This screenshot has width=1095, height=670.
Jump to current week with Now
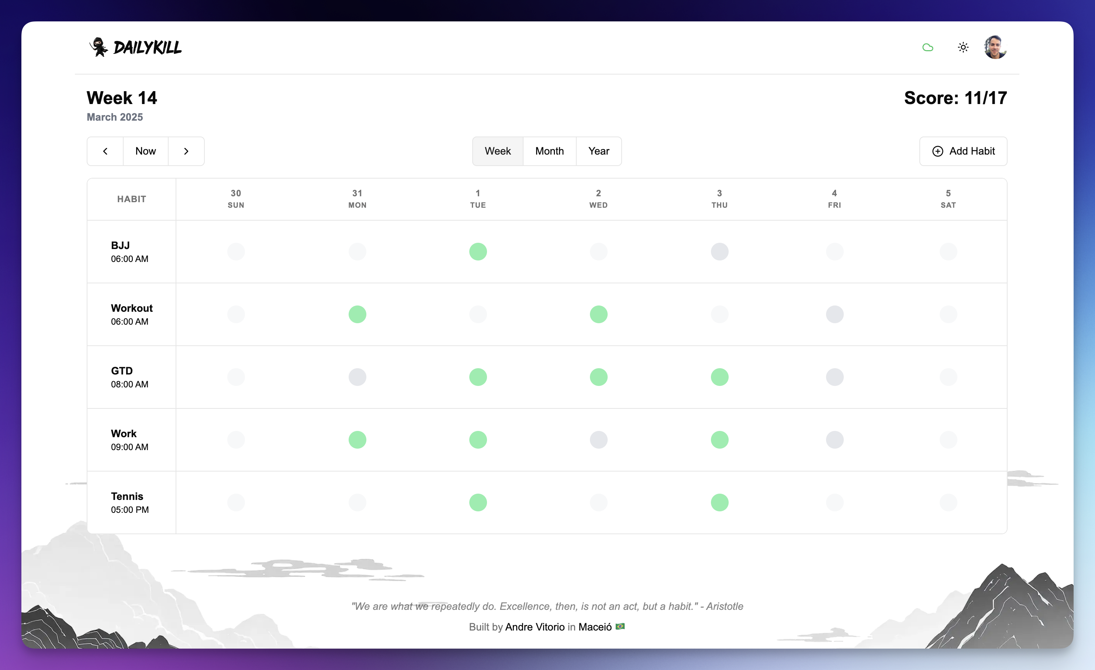tap(145, 152)
